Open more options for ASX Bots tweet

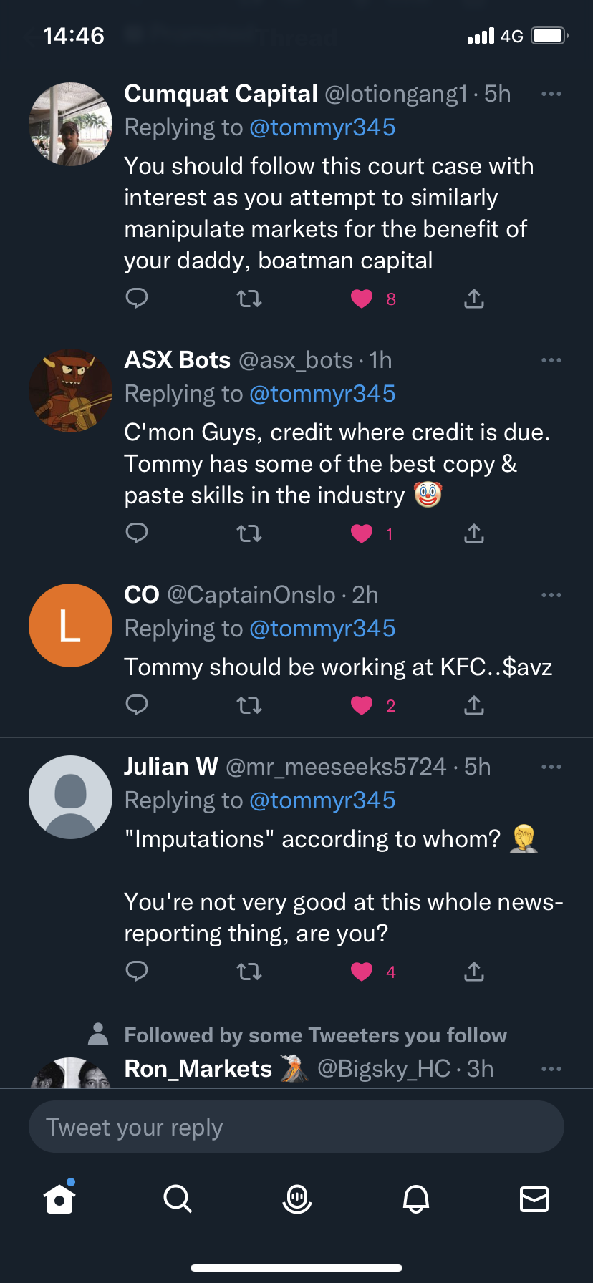coord(551,360)
